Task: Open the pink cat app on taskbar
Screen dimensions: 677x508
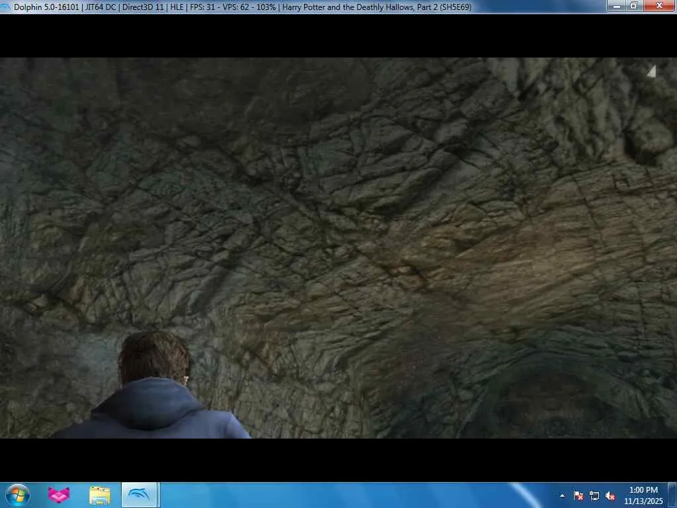Action: (58, 495)
